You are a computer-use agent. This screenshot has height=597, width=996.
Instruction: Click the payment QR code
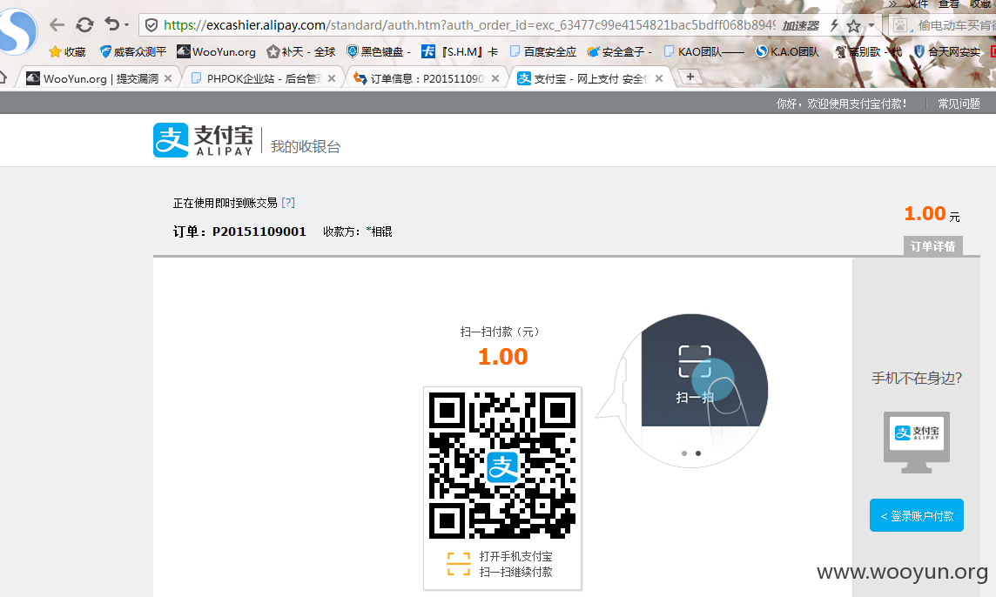[x=502, y=466]
